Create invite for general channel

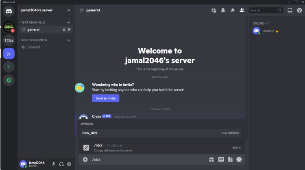click(x=64, y=30)
